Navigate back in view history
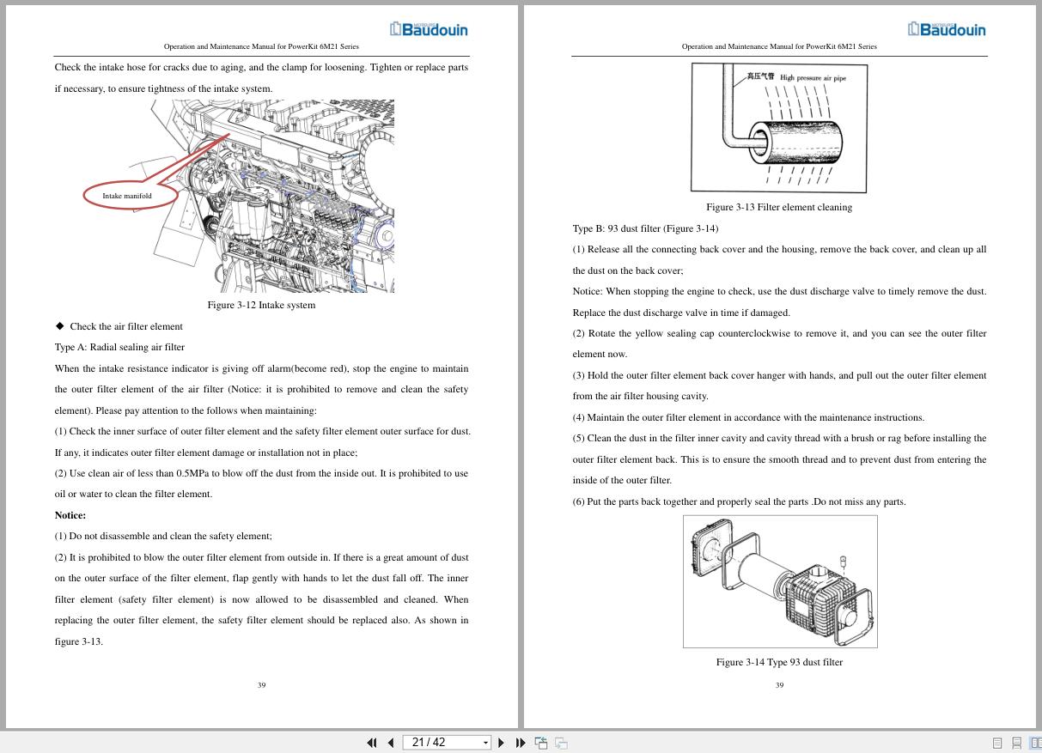 point(541,742)
